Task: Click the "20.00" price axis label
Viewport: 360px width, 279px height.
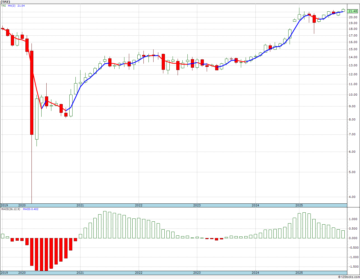Action: (353, 17)
